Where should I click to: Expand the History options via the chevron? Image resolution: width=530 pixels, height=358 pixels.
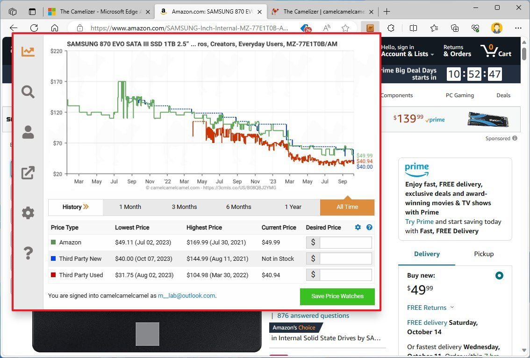tap(87, 206)
